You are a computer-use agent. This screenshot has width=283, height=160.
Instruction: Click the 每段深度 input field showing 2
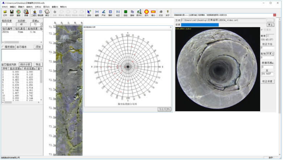[7, 24]
